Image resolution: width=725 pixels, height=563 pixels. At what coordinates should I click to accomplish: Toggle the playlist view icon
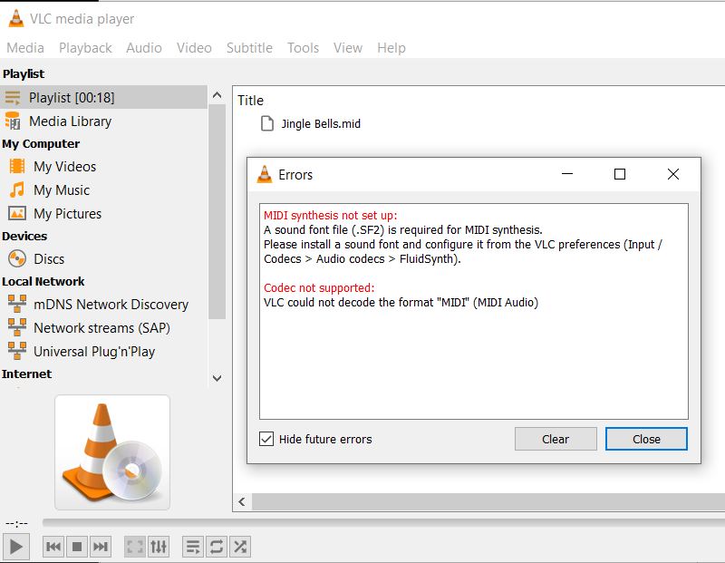tap(193, 547)
